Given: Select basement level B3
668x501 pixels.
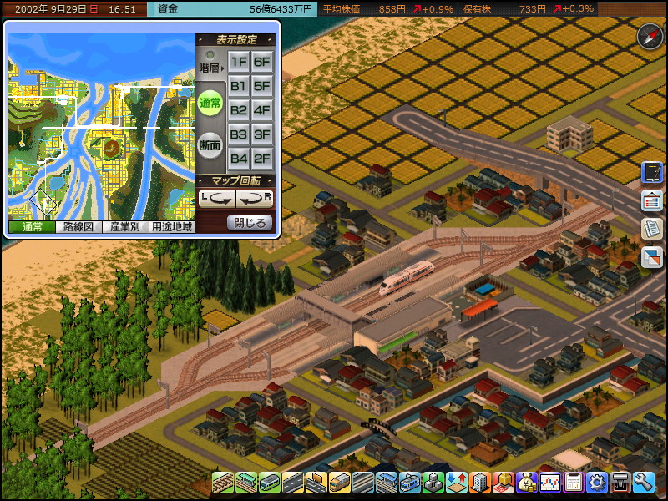Looking at the screenshot, I should pyautogui.click(x=238, y=135).
